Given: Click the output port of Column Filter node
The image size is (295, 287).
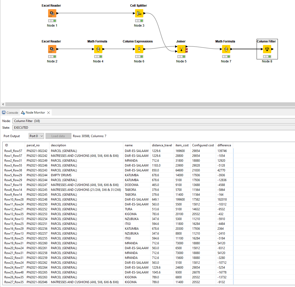Looking at the screenshot, I should point(272,49).
